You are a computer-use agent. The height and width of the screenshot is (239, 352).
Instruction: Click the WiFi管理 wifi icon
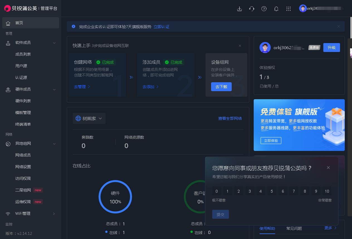point(8,214)
